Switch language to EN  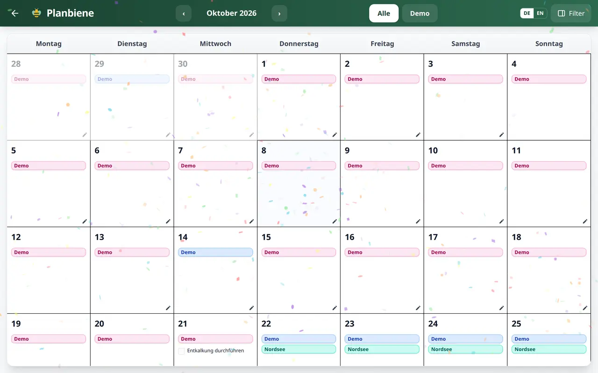(x=540, y=13)
